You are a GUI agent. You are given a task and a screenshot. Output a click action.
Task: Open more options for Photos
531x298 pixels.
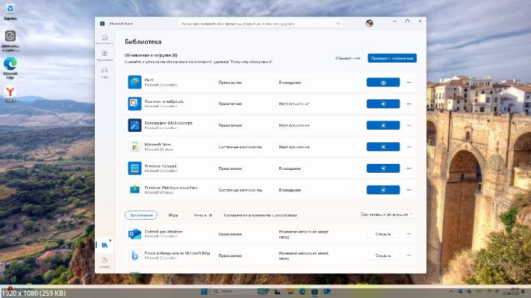coord(409,125)
